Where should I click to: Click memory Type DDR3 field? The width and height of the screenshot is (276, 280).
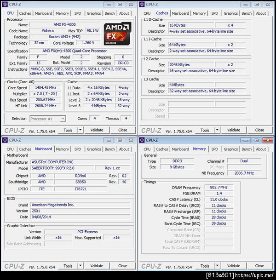pos(177,161)
